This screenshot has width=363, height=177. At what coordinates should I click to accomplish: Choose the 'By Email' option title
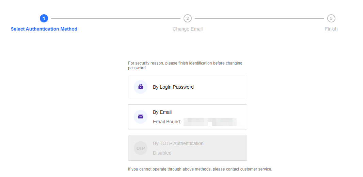click(x=162, y=112)
